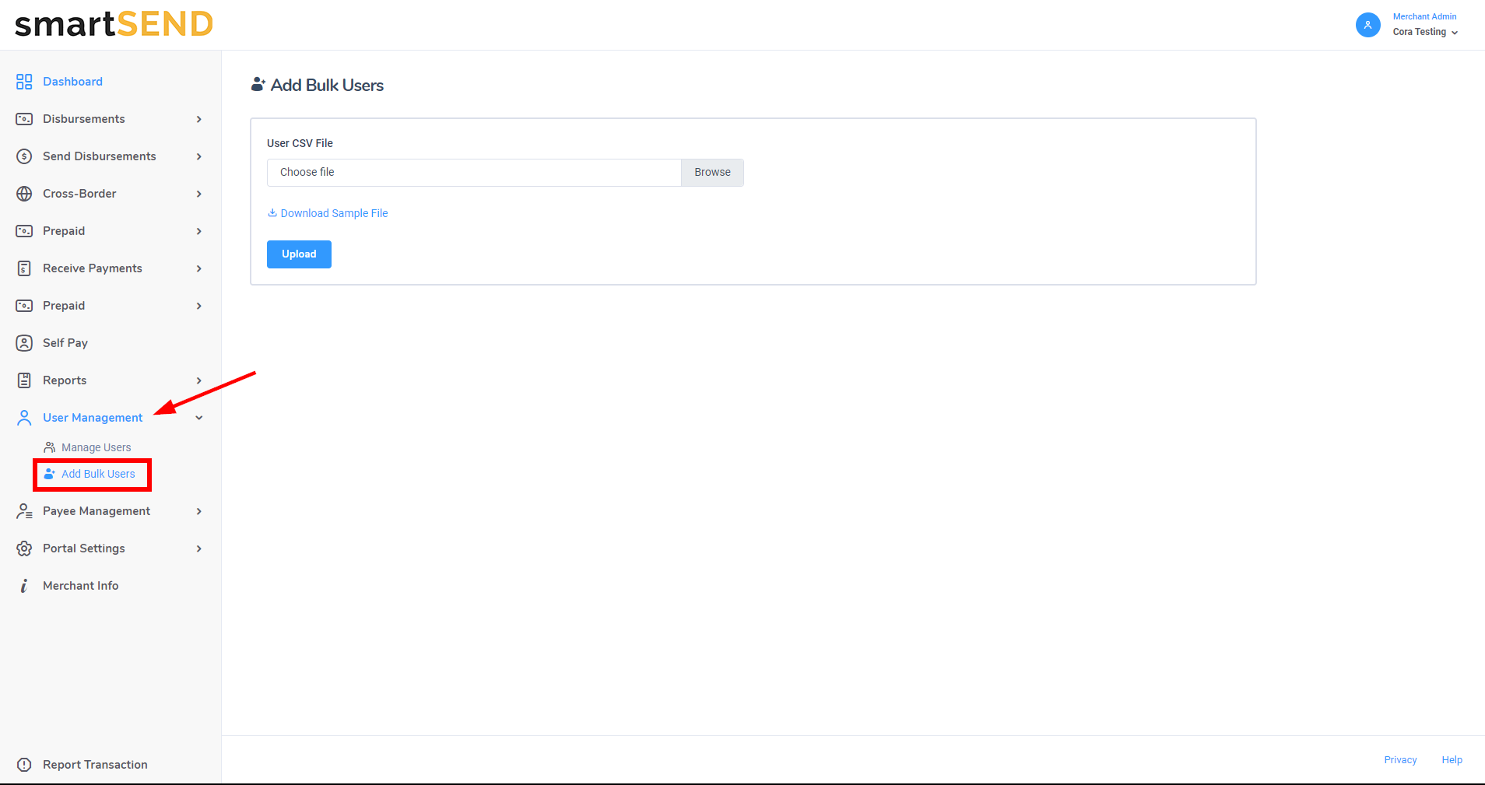Select Add Bulk Users submenu item
1485x785 pixels.
98,474
